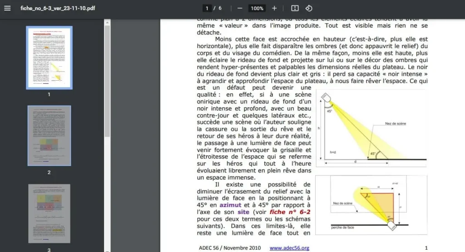The width and height of the screenshot is (465, 252).
Task: Click the zoom out minus button
Action: (240, 8)
